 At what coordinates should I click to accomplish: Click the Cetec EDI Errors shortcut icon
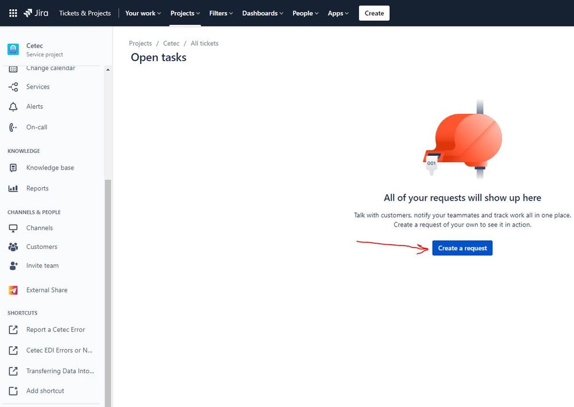pyautogui.click(x=13, y=350)
